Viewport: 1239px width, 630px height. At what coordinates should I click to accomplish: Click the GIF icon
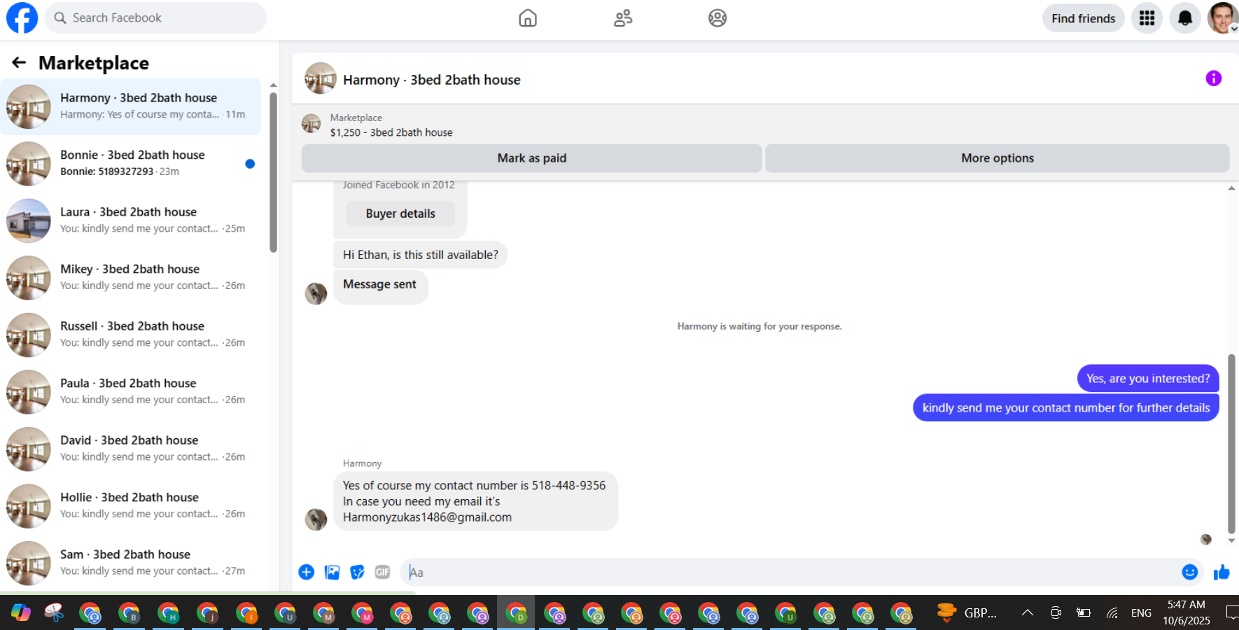point(382,572)
